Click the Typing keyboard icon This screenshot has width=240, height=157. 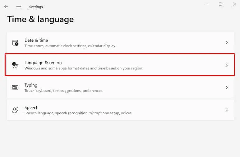(x=15, y=88)
